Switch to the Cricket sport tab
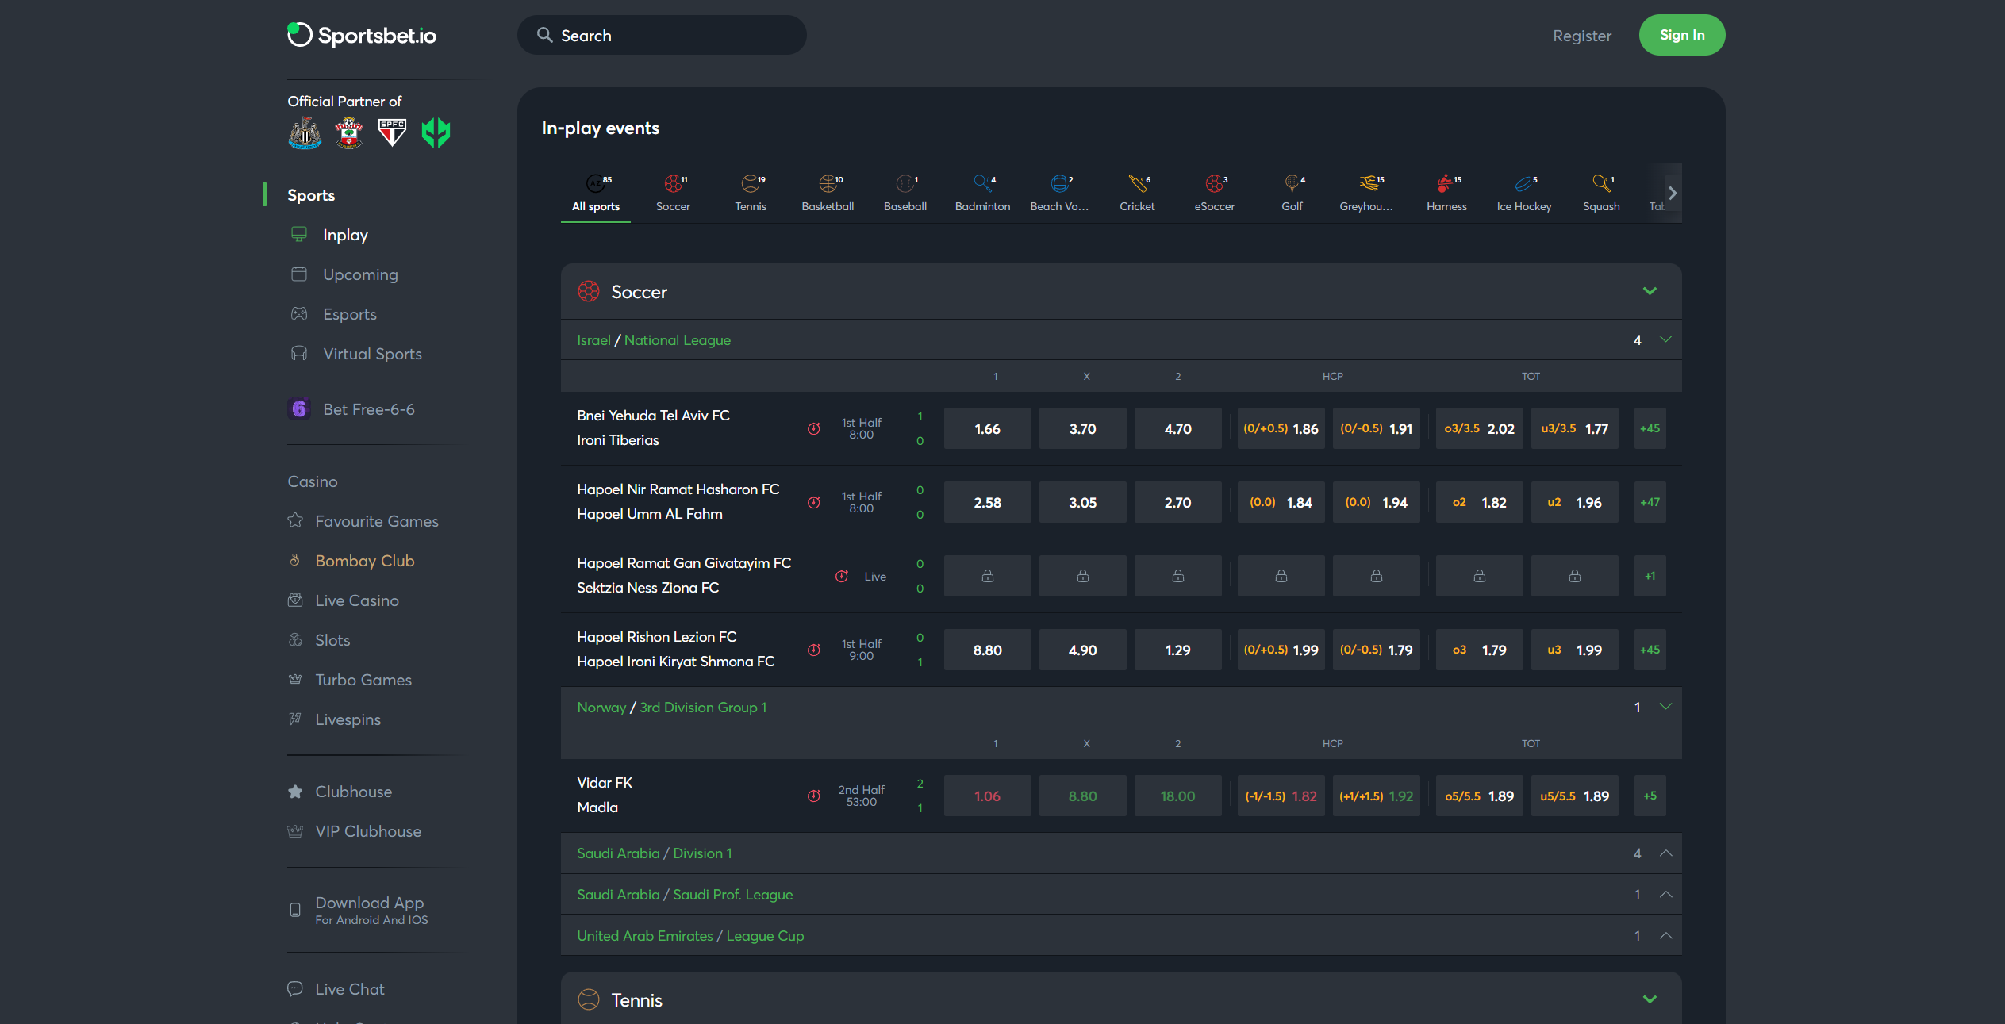The width and height of the screenshot is (2005, 1024). pos(1137,193)
